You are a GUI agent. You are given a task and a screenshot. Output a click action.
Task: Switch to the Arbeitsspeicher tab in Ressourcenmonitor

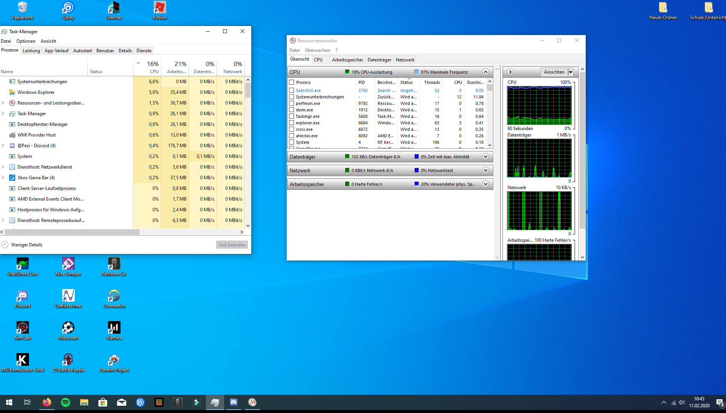coord(347,60)
